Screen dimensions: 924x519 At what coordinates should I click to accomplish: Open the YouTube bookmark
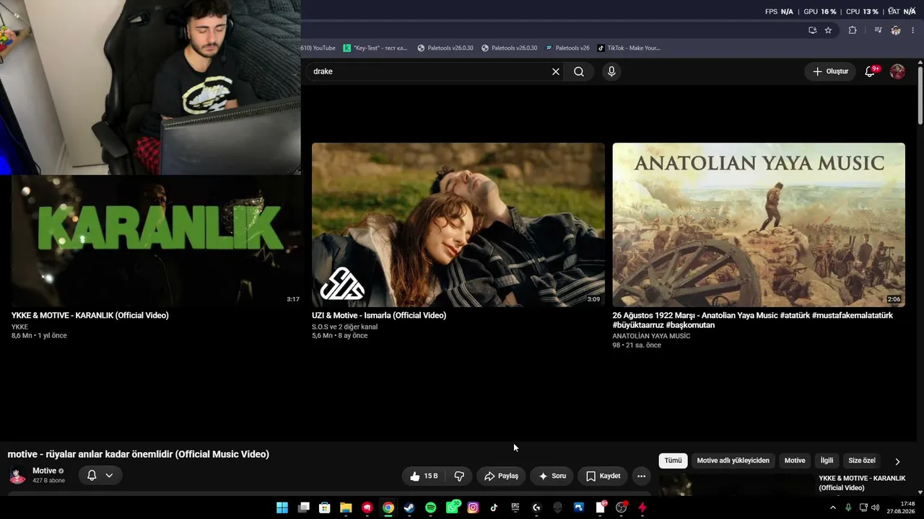coord(318,48)
